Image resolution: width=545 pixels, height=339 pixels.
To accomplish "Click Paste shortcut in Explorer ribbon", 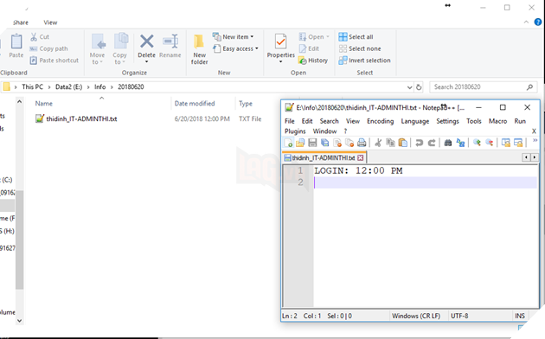I will click(54, 61).
